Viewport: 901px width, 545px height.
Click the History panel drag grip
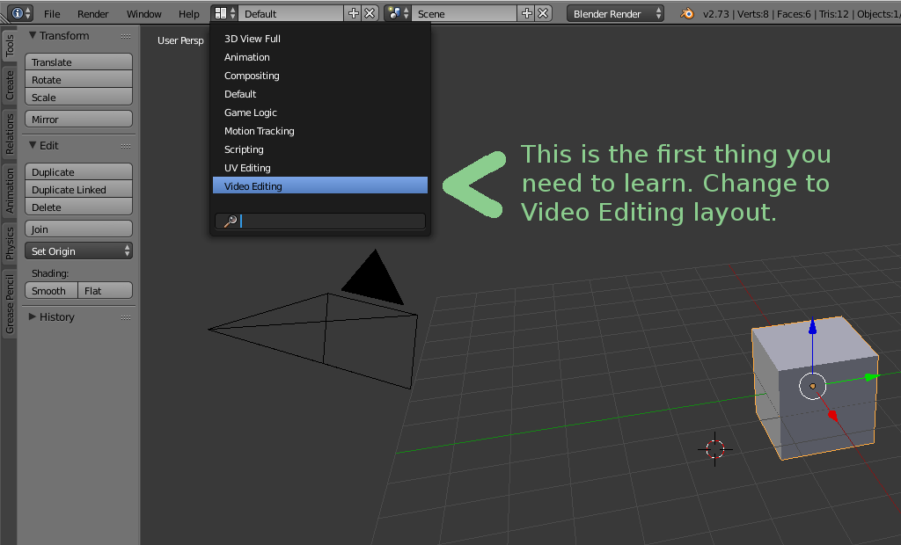point(126,317)
